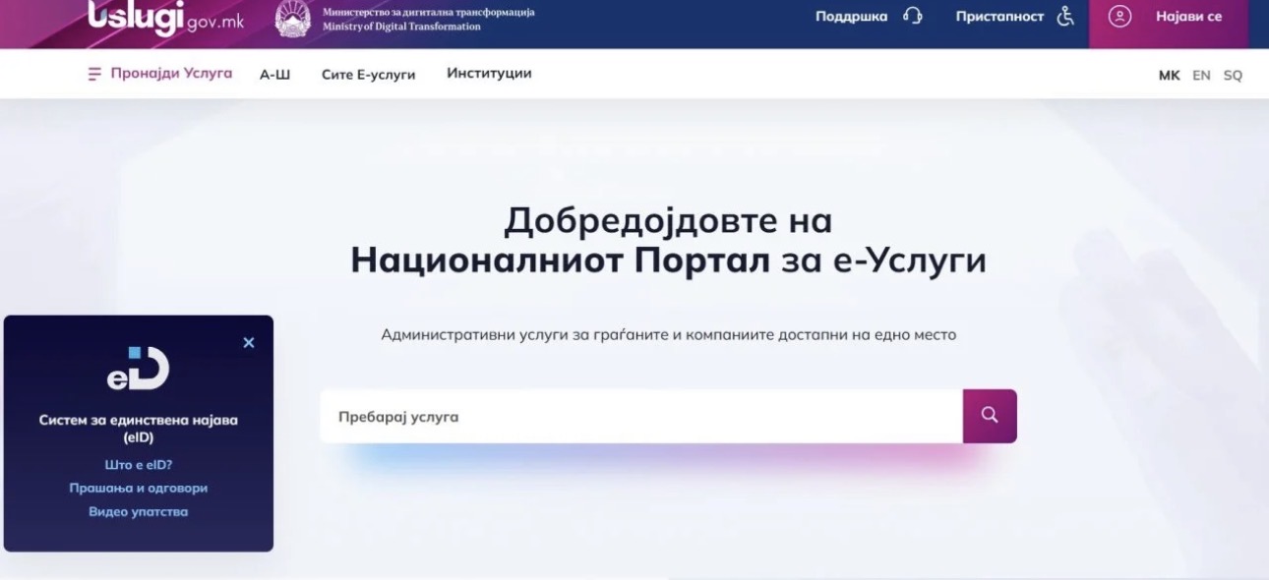
Task: Select the MK language option
Action: click(x=1169, y=76)
